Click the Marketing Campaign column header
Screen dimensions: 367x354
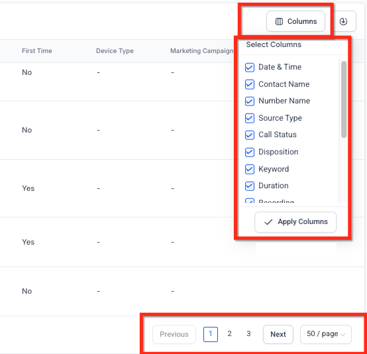202,51
